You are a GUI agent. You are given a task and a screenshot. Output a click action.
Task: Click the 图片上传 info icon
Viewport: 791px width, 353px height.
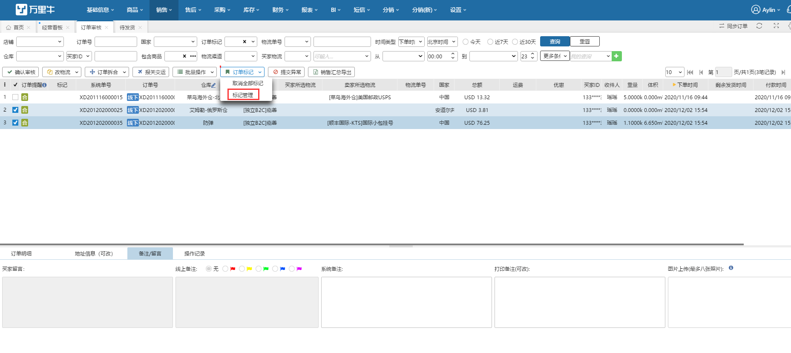point(731,268)
